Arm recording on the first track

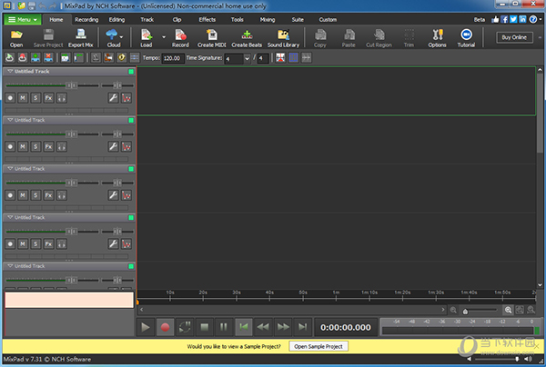[10, 98]
